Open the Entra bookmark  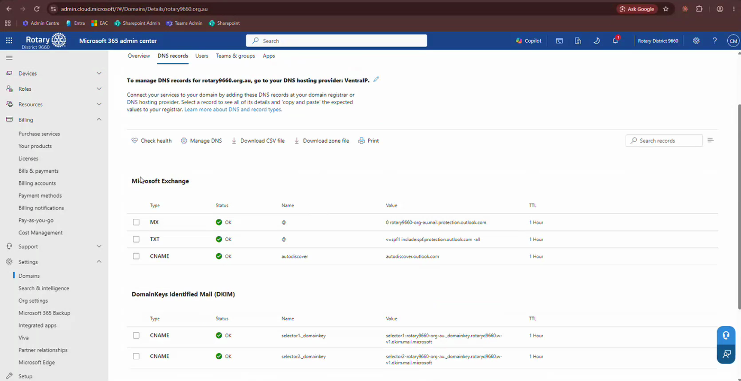pyautogui.click(x=75, y=23)
